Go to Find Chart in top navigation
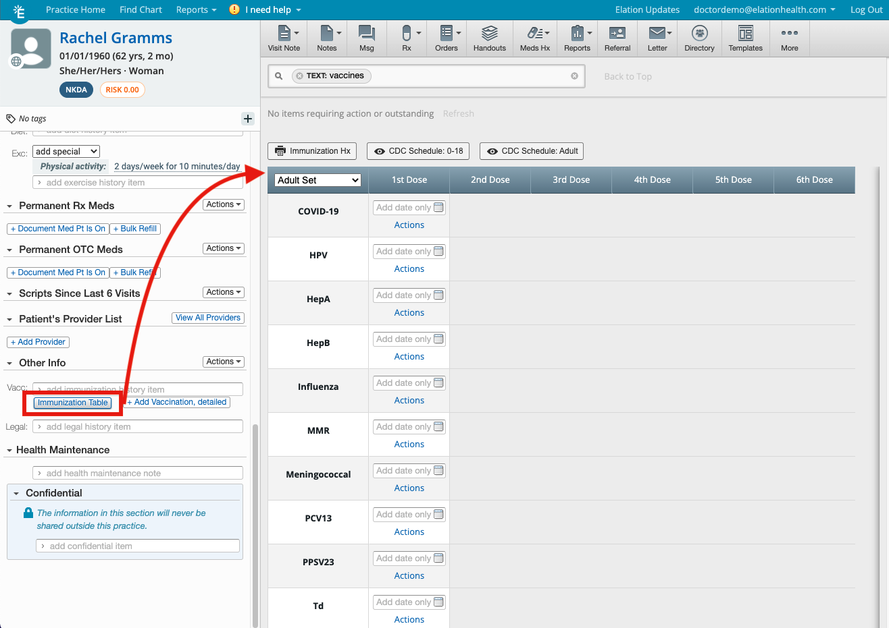Screen dimensions: 889x628 tap(141, 9)
